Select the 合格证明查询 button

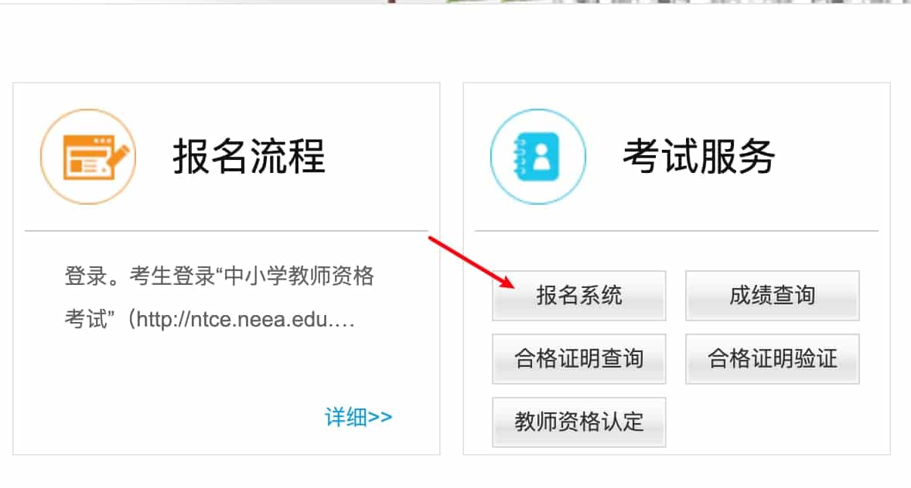[578, 358]
